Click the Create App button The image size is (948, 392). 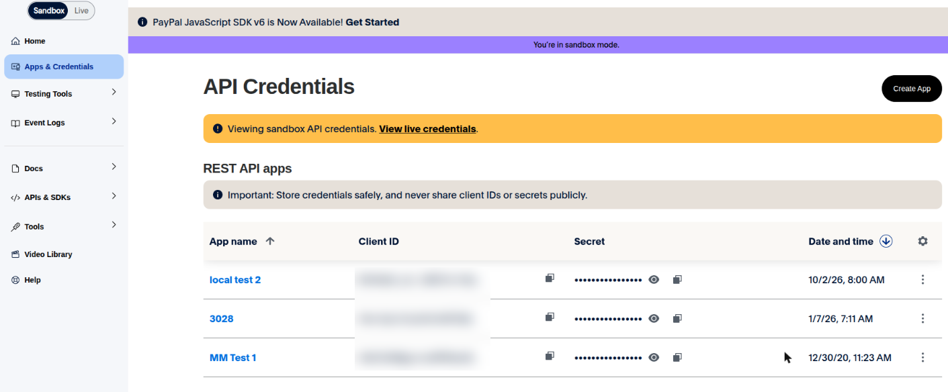pyautogui.click(x=912, y=89)
